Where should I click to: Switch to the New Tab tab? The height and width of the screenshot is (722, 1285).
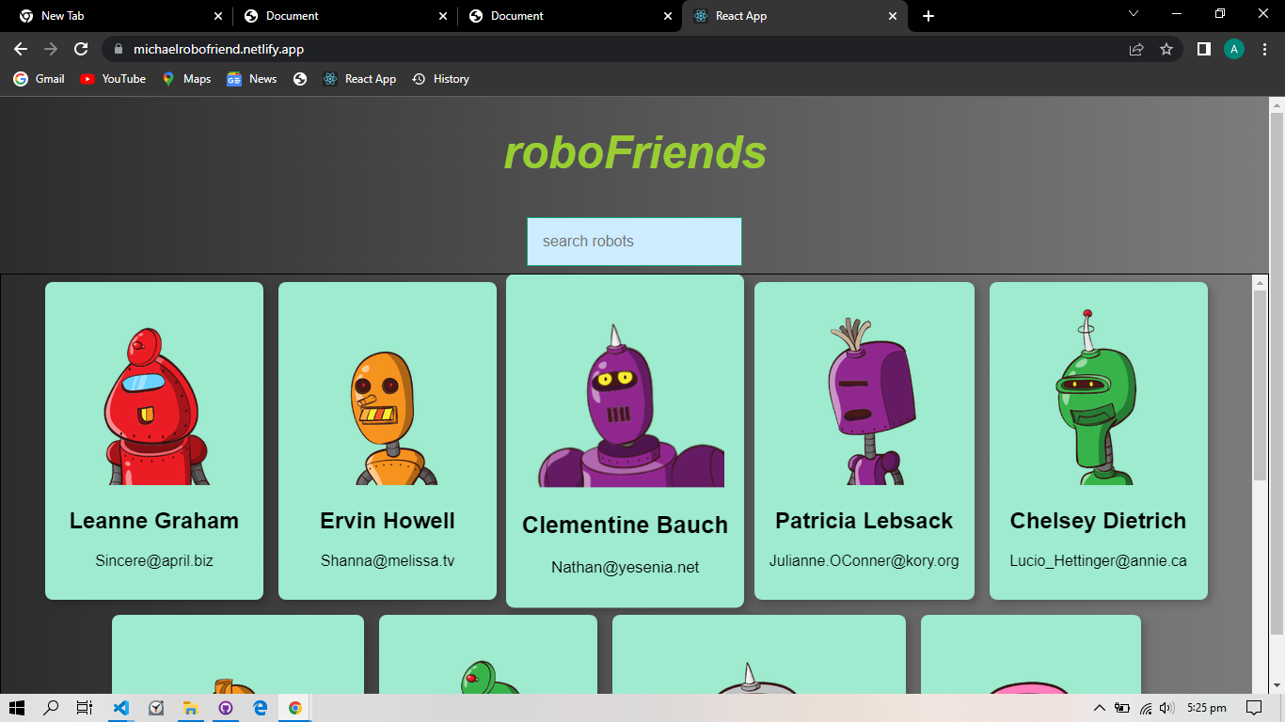click(118, 16)
